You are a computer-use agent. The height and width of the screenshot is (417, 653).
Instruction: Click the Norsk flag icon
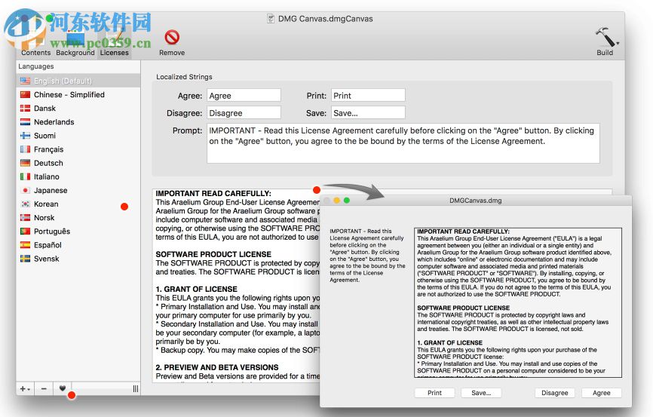point(26,217)
